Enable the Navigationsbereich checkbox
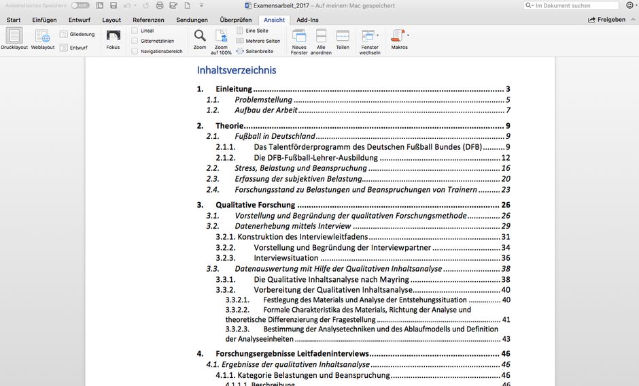 135,52
